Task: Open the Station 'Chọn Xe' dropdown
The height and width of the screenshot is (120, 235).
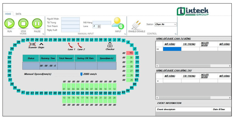Action: click(166, 24)
